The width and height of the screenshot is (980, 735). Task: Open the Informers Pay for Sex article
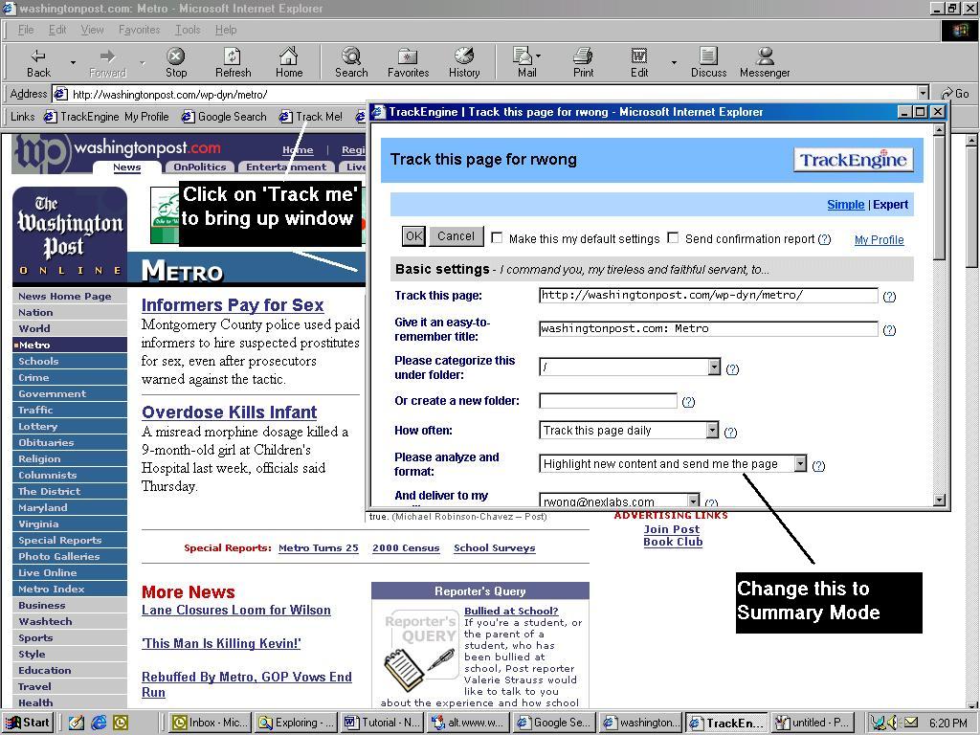[x=233, y=305]
